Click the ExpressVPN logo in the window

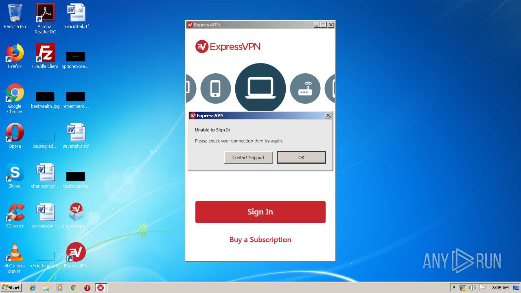[228, 46]
